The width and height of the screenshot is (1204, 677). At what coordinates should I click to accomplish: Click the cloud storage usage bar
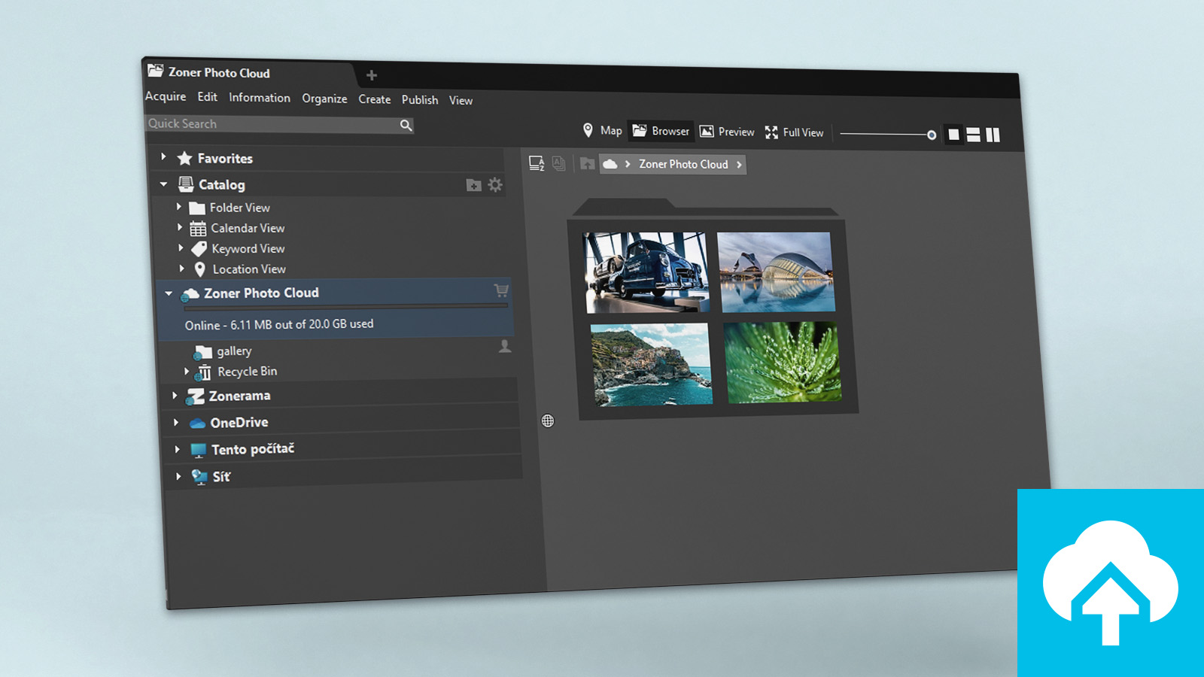pyautogui.click(x=345, y=307)
